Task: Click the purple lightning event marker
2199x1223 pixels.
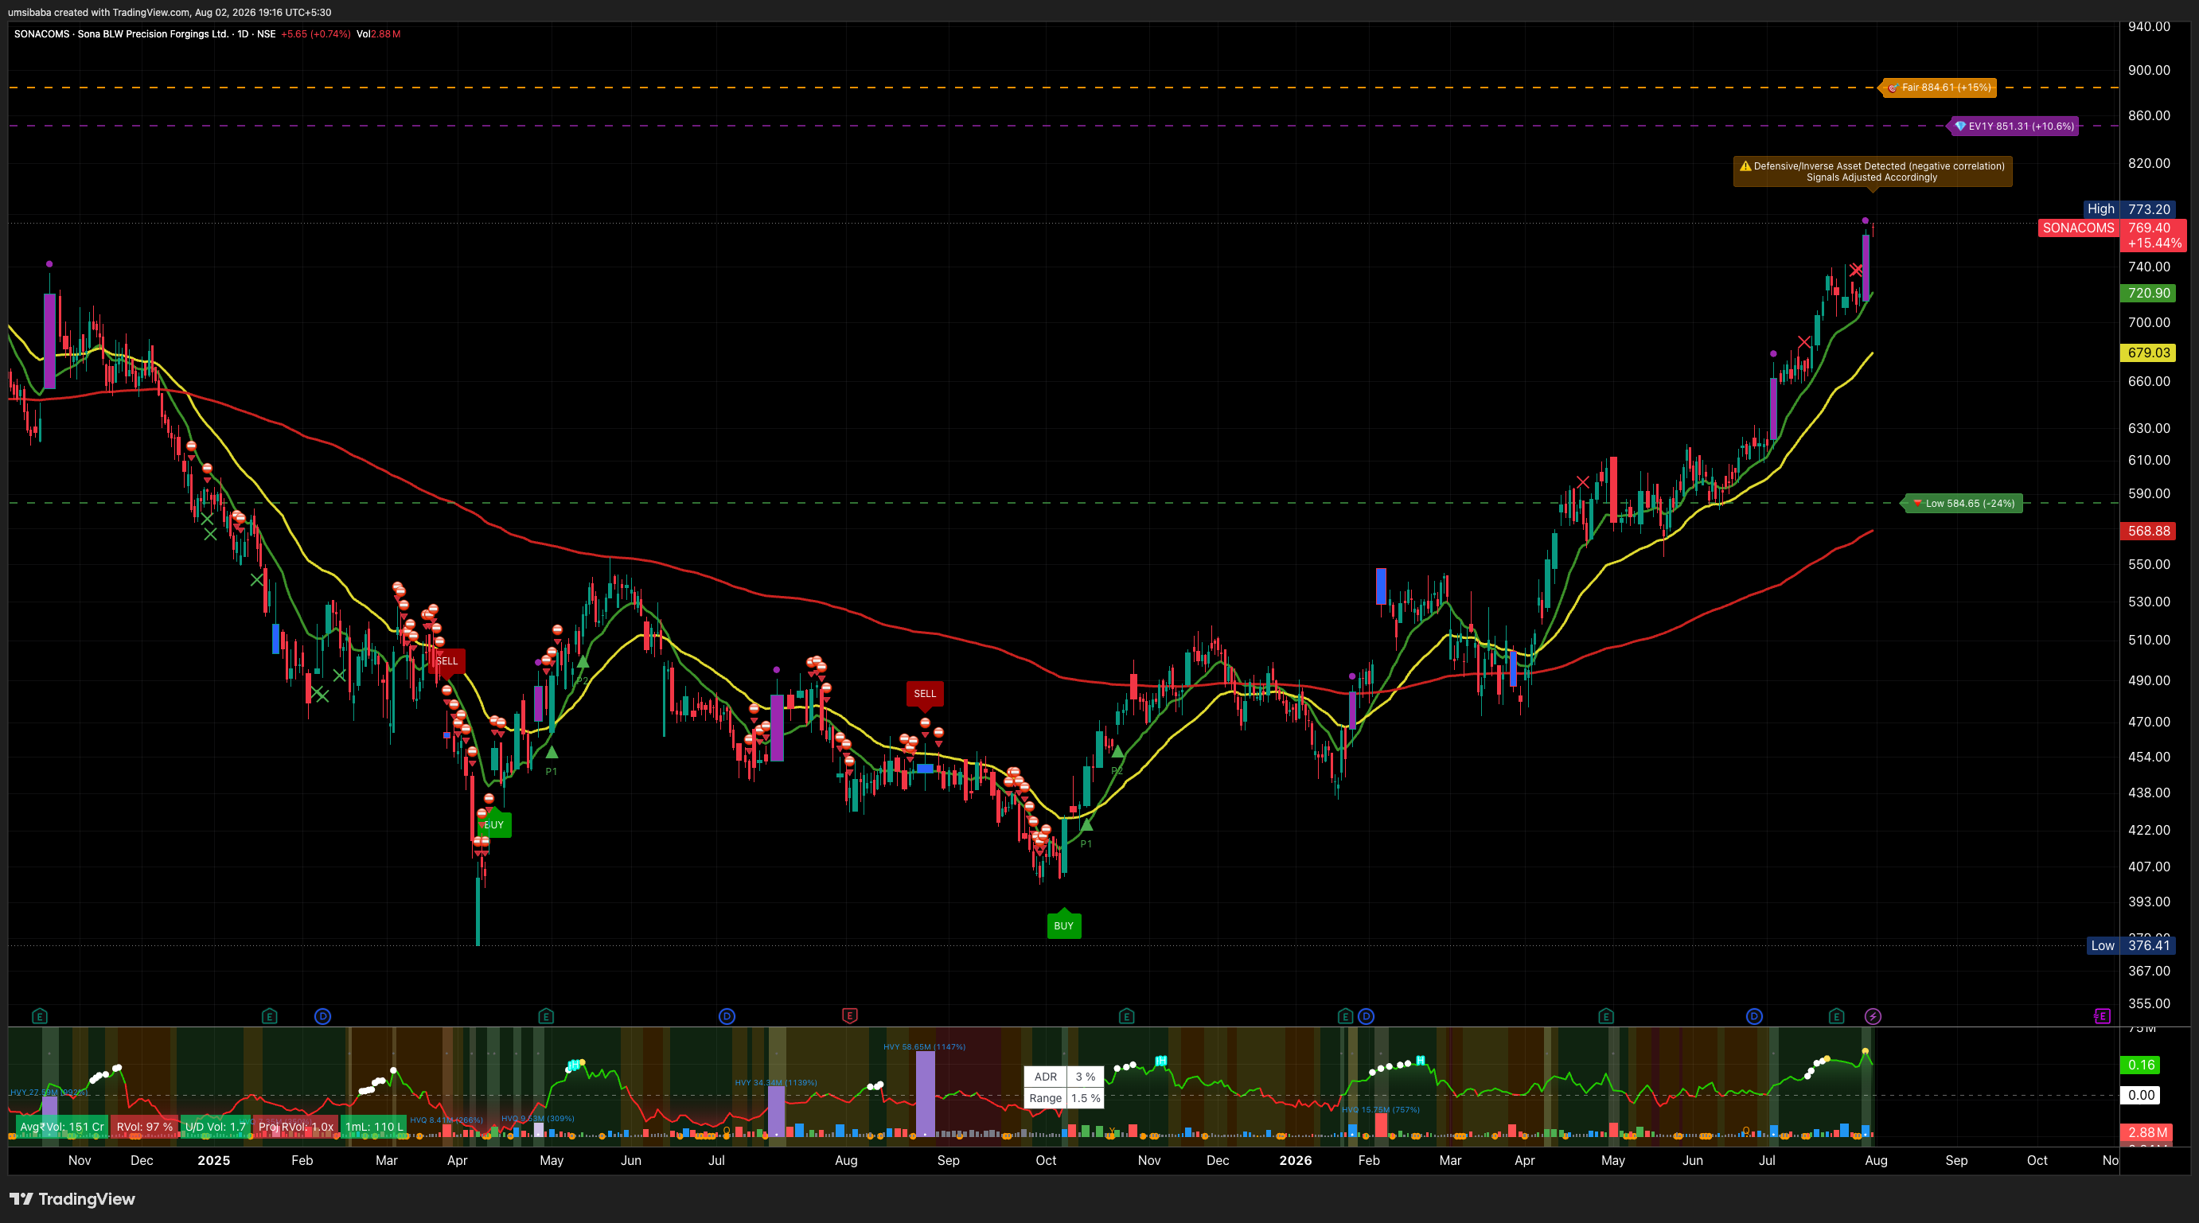Action: click(1873, 1015)
